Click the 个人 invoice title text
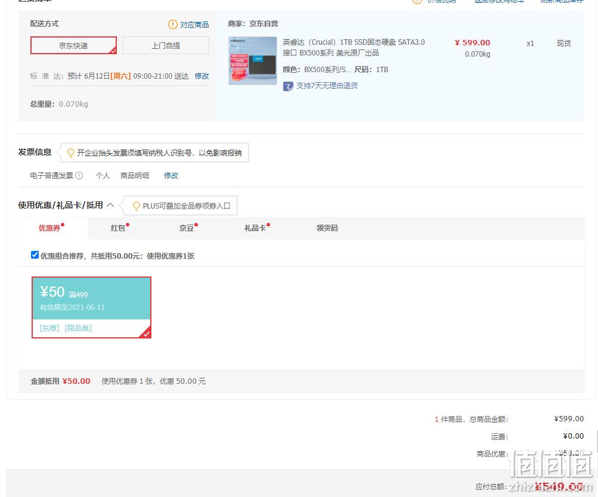The width and height of the screenshot is (598, 497). [x=103, y=176]
